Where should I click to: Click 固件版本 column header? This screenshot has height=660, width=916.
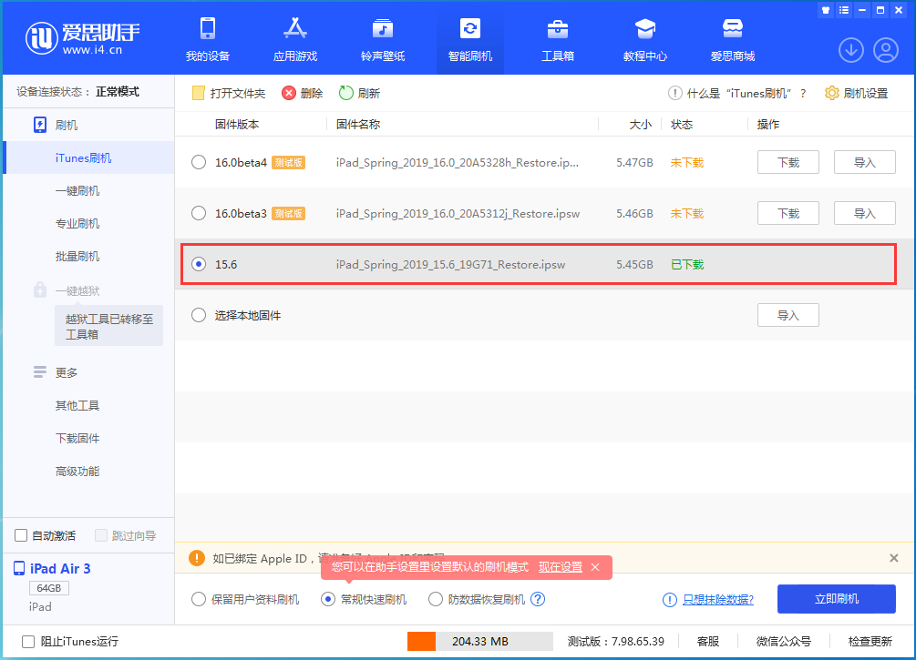point(237,125)
